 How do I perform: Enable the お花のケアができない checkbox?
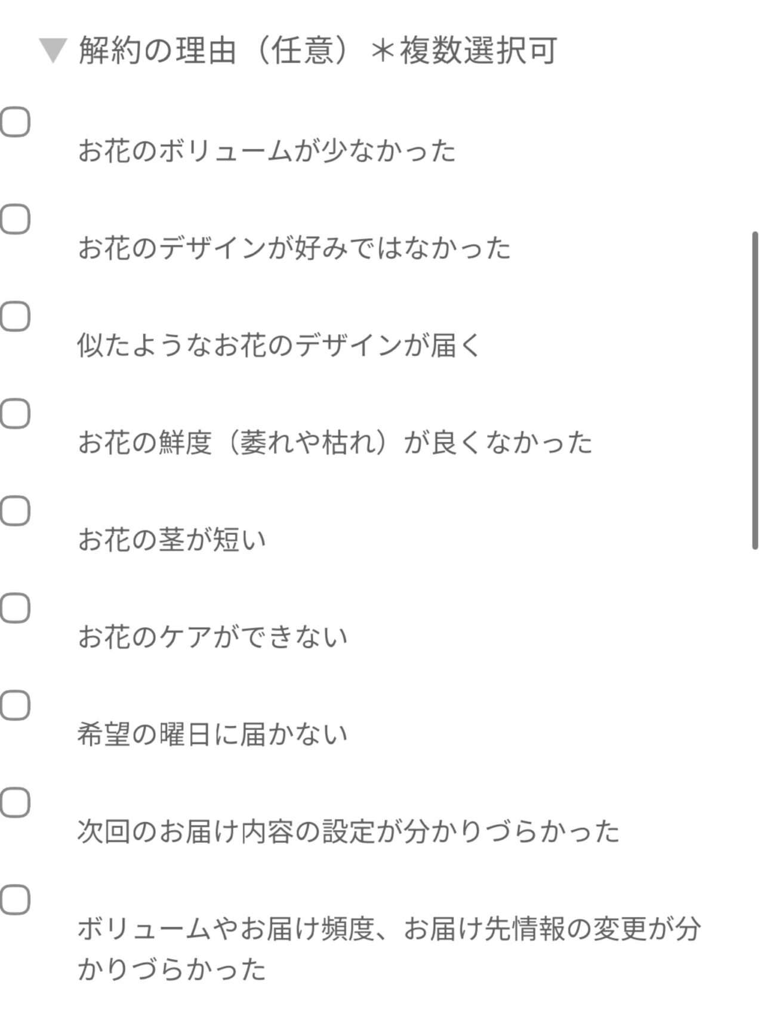point(15,608)
